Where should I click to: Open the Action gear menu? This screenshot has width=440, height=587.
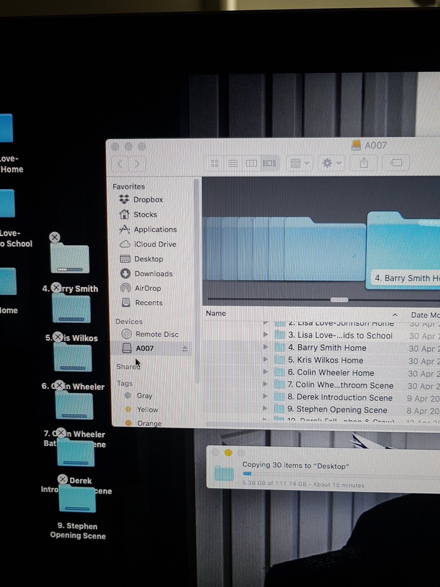331,163
